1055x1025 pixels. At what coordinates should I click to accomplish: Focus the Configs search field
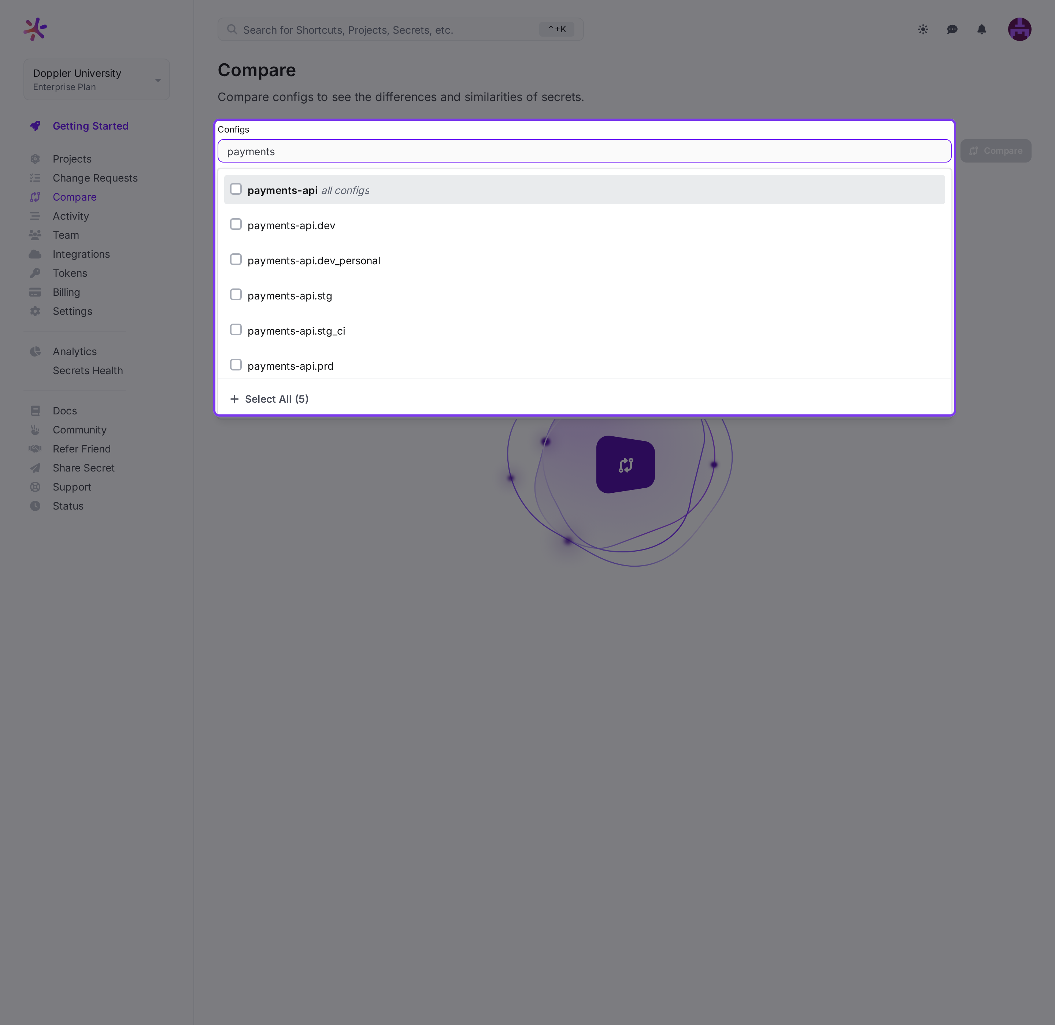(584, 151)
